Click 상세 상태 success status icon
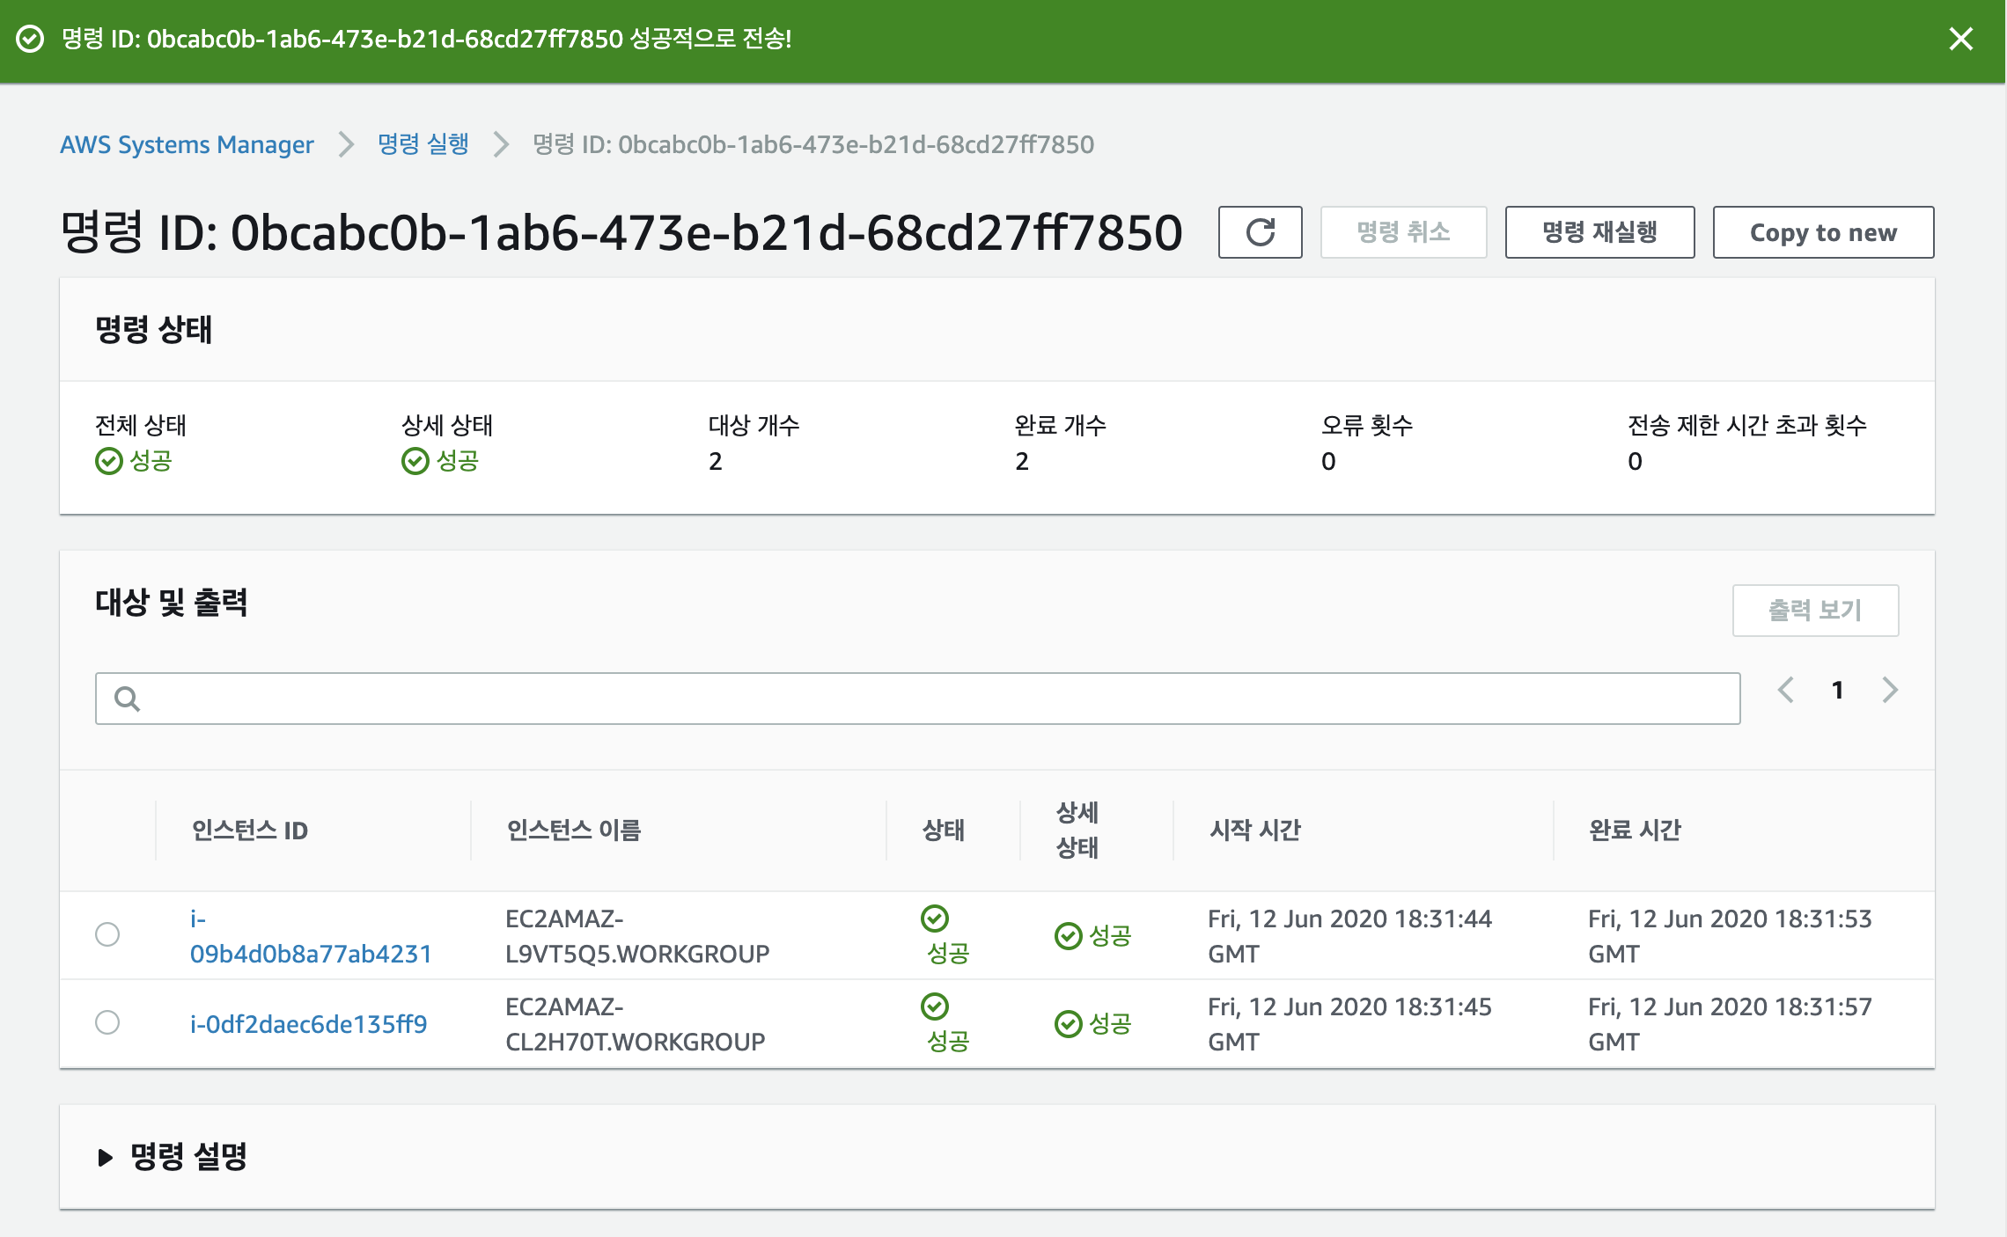 pyautogui.click(x=415, y=461)
